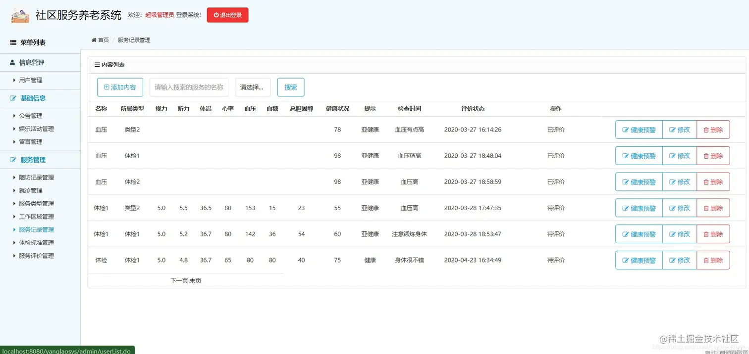This screenshot has height=354, width=749.
Task: Select 体检标准管理 in the sidebar menu
Action: coord(36,242)
